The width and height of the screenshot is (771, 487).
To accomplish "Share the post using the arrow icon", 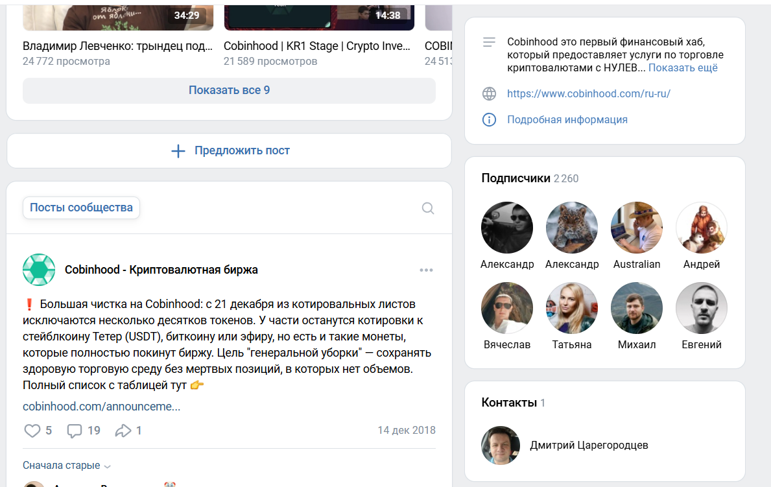I will click(x=123, y=431).
